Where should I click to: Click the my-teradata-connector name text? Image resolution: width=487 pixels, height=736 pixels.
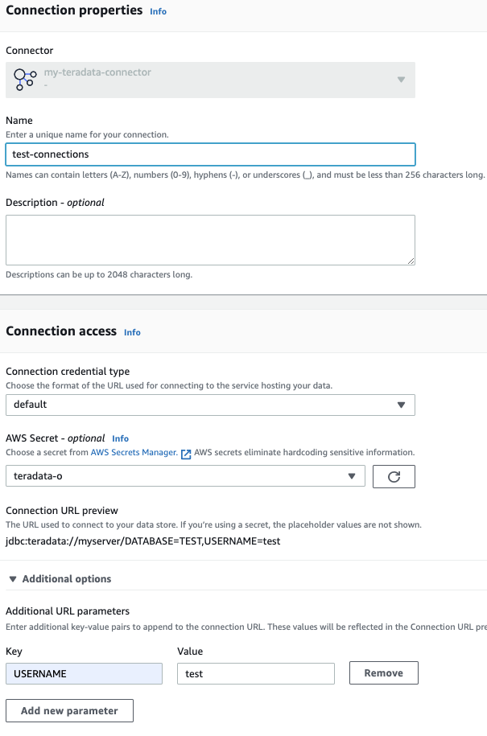(97, 72)
